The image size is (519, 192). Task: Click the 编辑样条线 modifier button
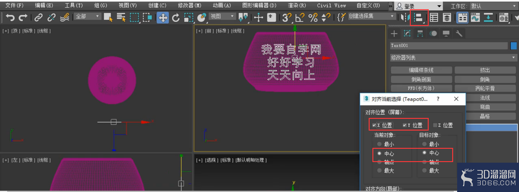[x=421, y=70]
